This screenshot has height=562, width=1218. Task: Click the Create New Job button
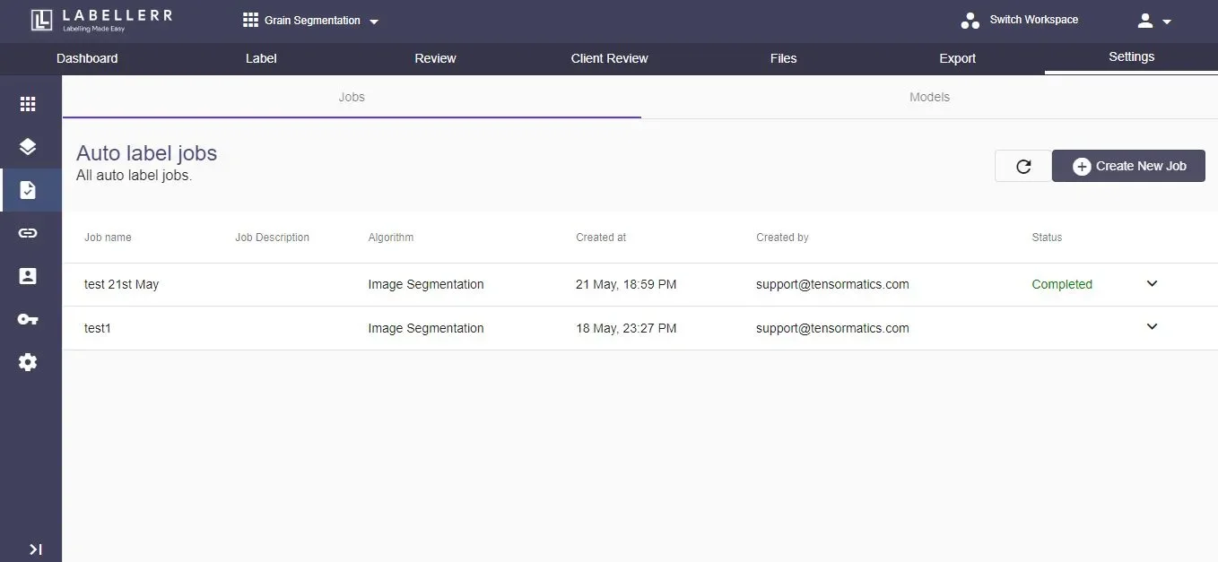click(x=1128, y=166)
